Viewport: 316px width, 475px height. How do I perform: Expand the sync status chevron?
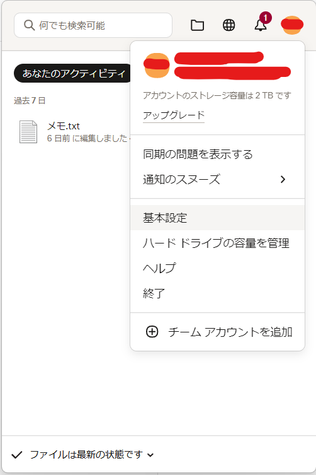click(150, 455)
